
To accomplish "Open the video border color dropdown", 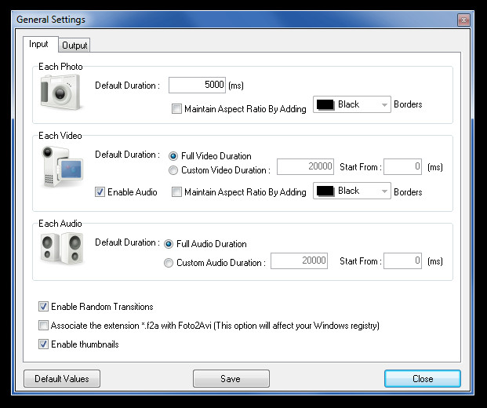I will [x=352, y=191].
